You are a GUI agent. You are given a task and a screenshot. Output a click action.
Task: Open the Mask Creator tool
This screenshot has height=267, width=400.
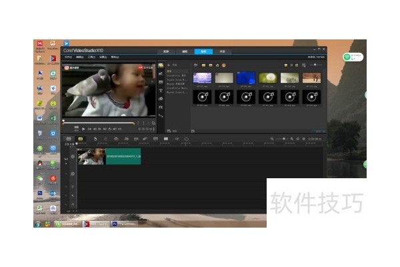pos(187,139)
